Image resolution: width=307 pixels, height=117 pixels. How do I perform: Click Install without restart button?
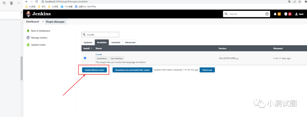pyautogui.click(x=95, y=70)
